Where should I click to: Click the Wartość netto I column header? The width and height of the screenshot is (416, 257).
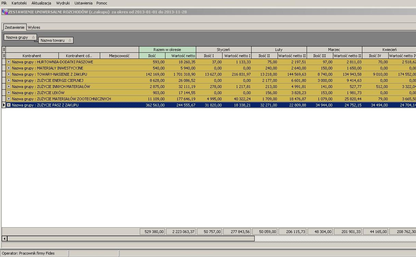237,56
